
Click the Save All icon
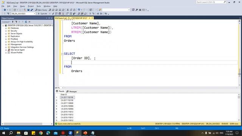32,10
